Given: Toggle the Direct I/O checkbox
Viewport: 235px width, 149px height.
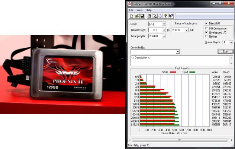Looking at the screenshot, I should [206, 23].
